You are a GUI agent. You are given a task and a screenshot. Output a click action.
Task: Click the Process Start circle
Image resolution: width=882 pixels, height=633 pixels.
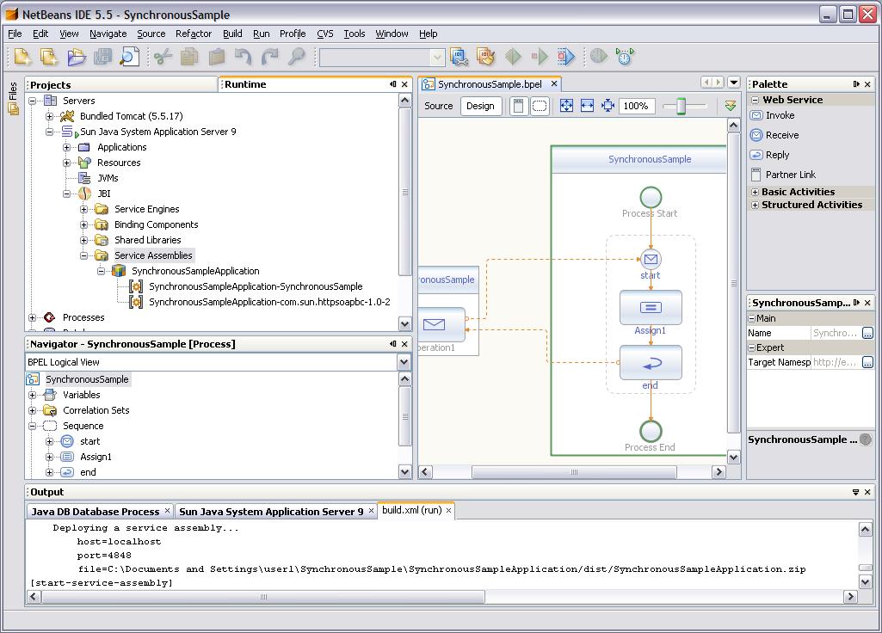point(651,197)
